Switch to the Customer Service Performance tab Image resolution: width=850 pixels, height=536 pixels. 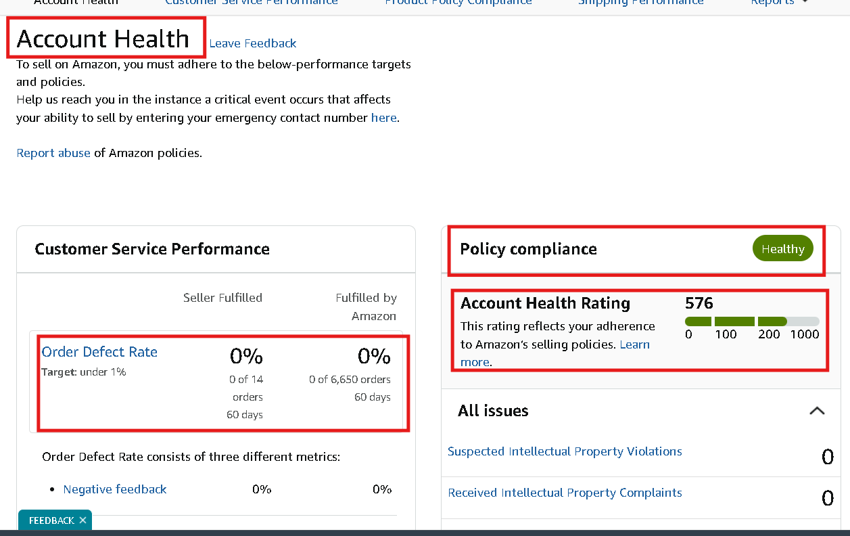pyautogui.click(x=252, y=2)
